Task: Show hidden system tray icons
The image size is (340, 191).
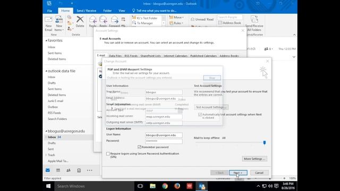Action: 258,186
